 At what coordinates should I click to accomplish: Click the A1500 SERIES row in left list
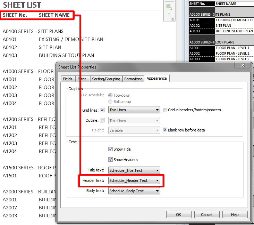(29, 168)
